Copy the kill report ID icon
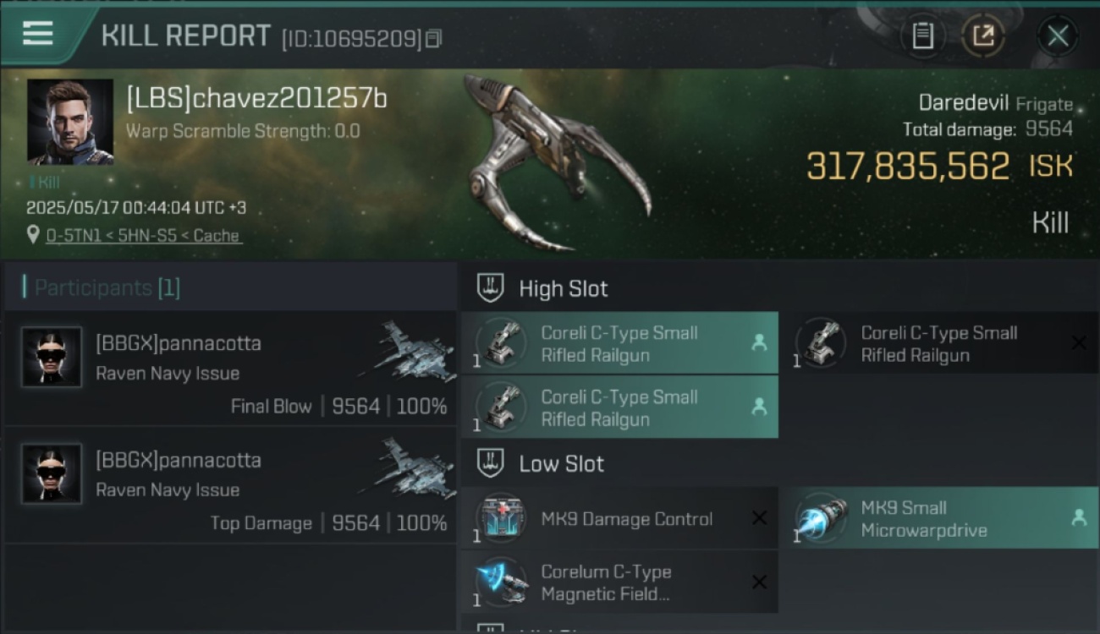 coord(433,39)
